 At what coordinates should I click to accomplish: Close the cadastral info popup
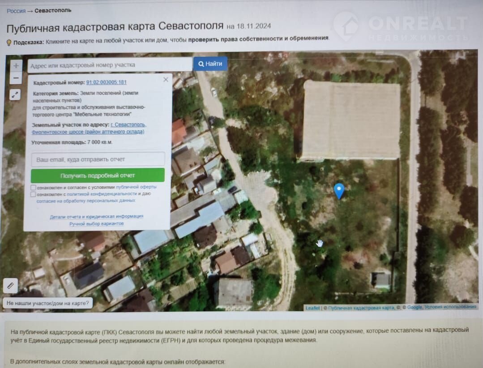(166, 80)
